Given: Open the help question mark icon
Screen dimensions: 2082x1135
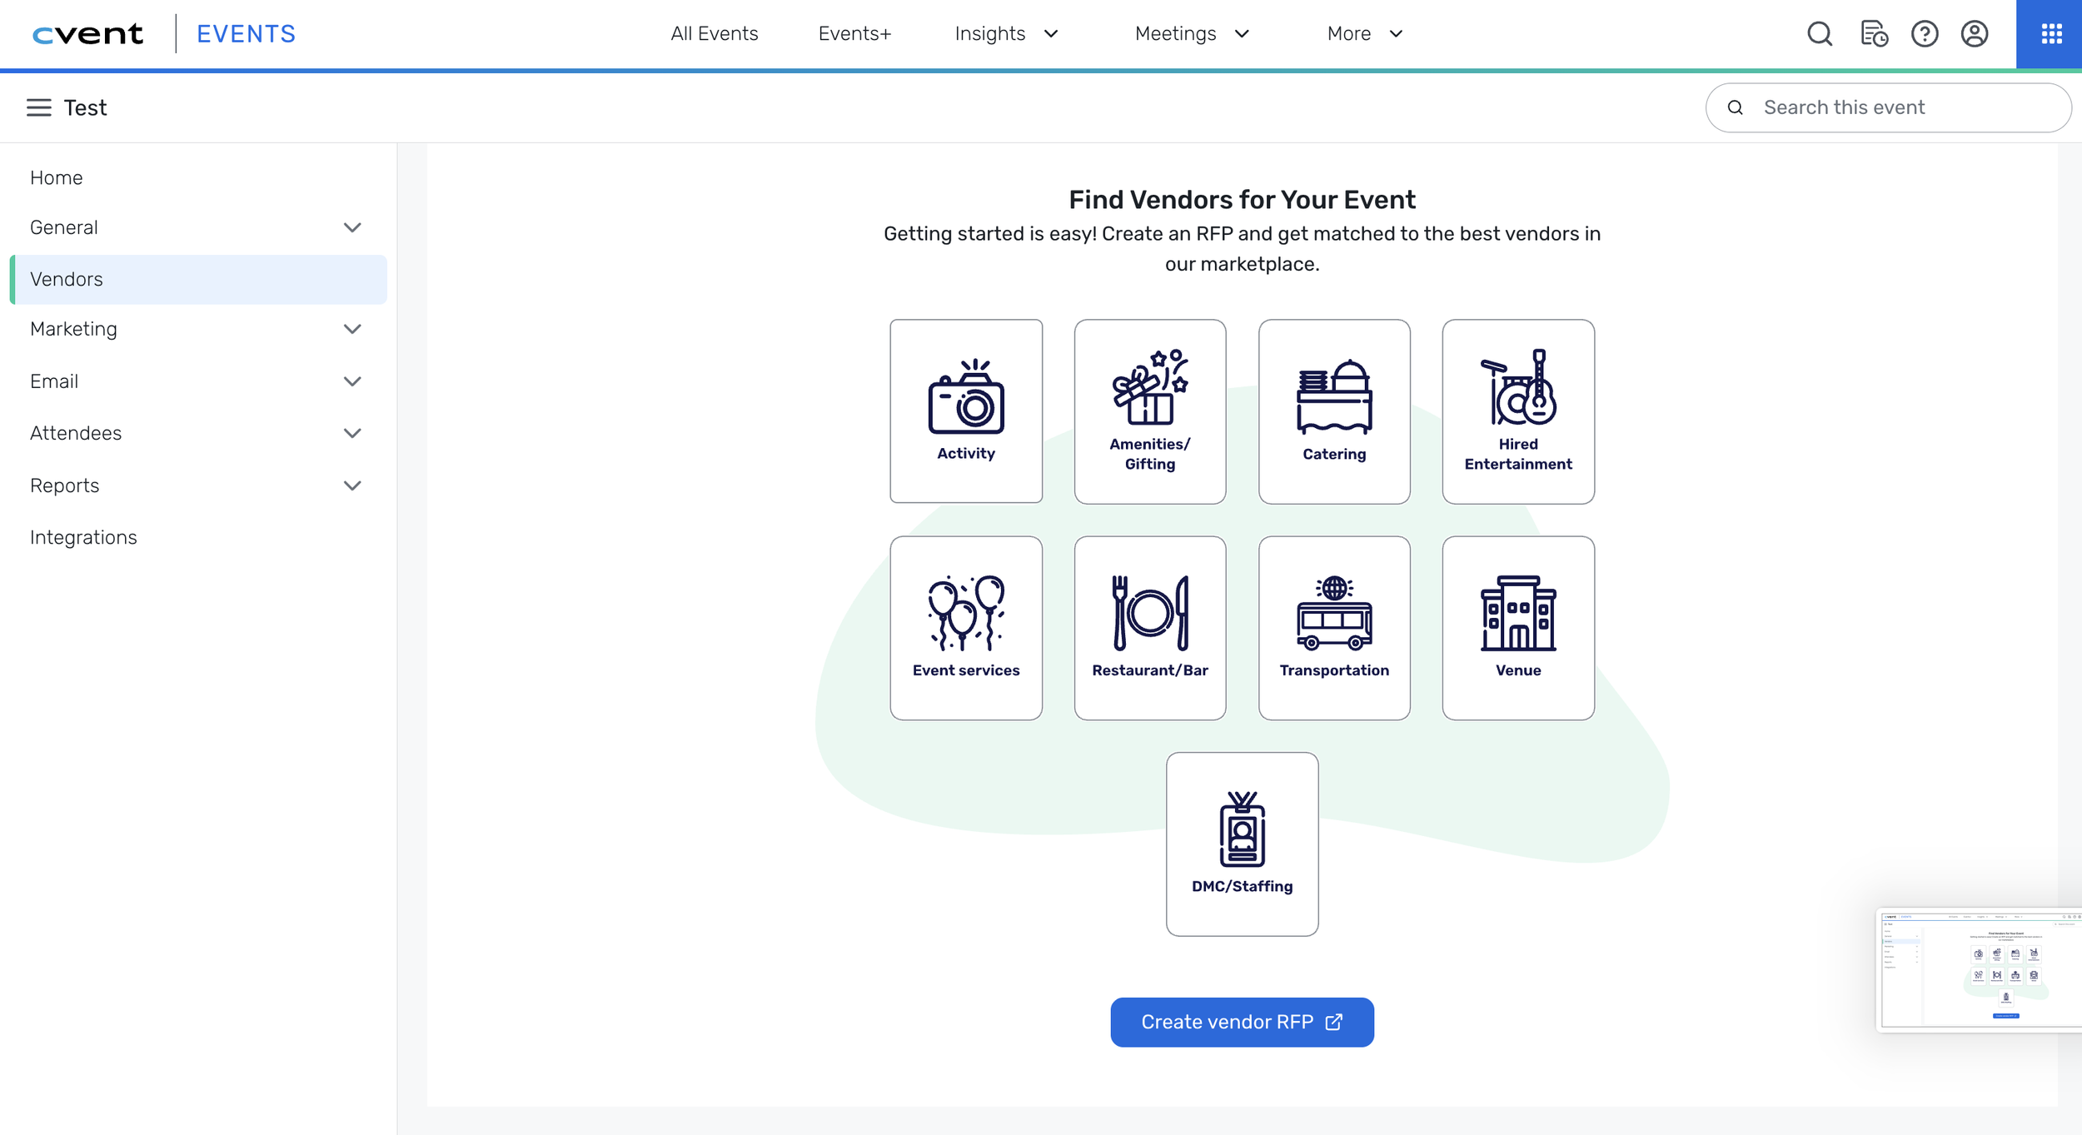Looking at the screenshot, I should click(1924, 33).
